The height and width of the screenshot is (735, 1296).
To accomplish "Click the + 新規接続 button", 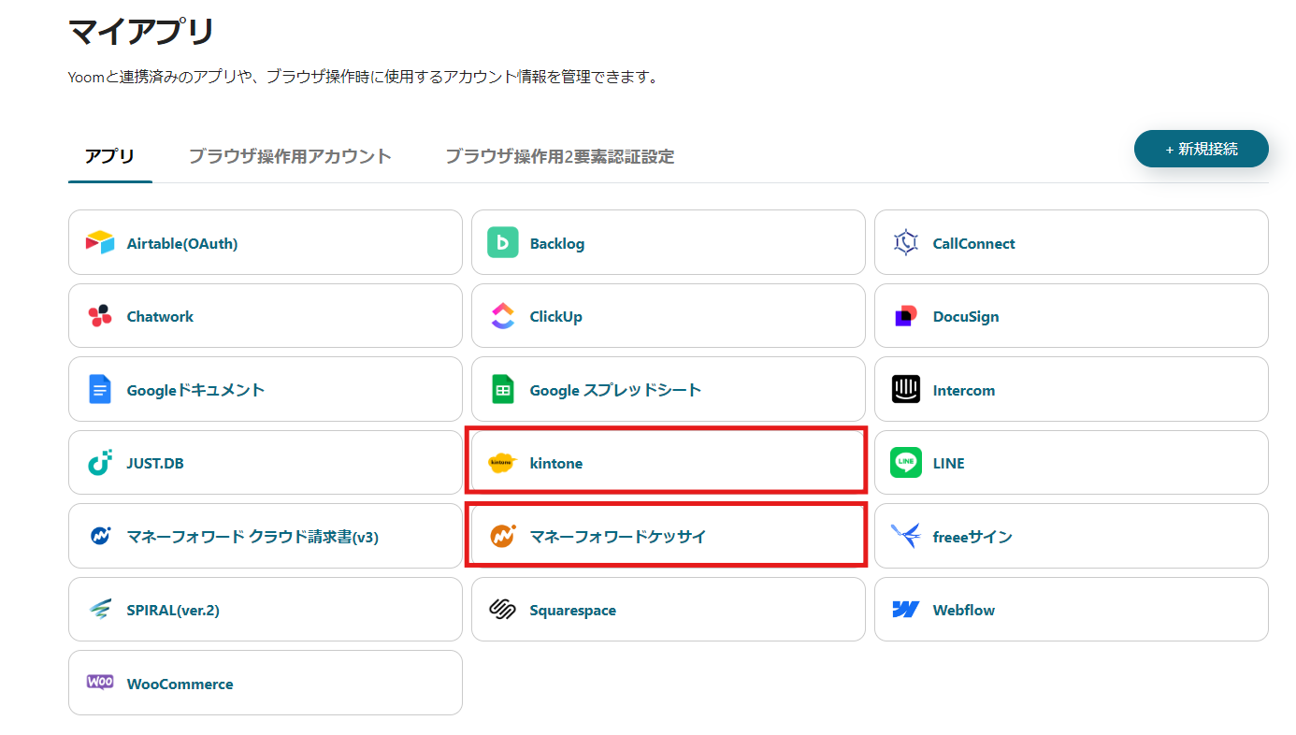I will point(1202,149).
